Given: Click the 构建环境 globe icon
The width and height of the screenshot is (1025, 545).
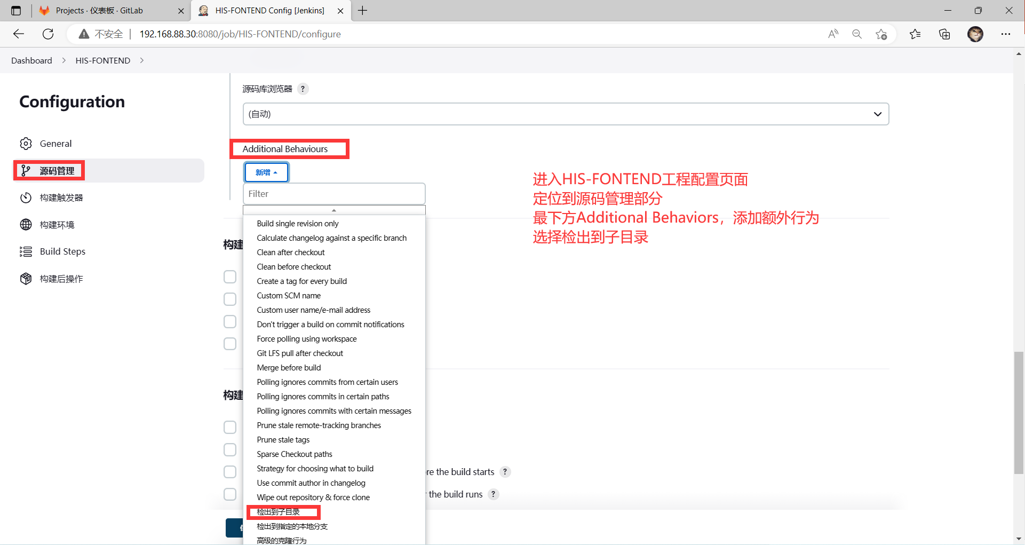Looking at the screenshot, I should (26, 225).
